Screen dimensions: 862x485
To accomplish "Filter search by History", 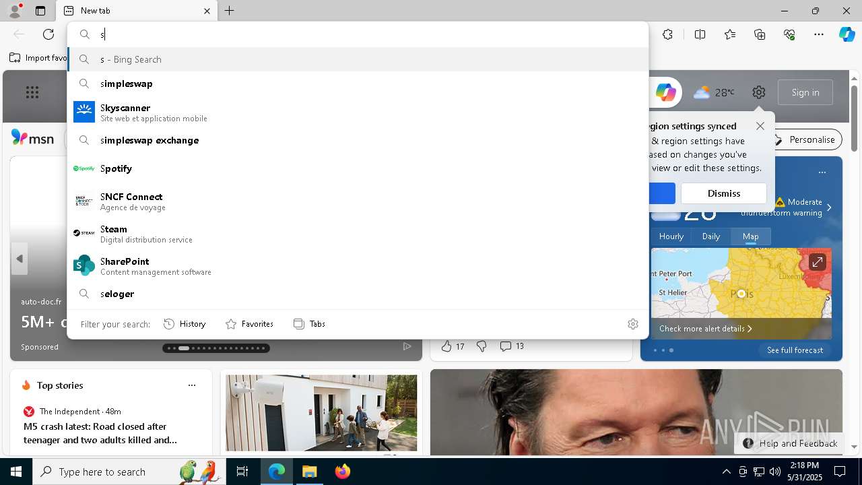I will (x=185, y=324).
